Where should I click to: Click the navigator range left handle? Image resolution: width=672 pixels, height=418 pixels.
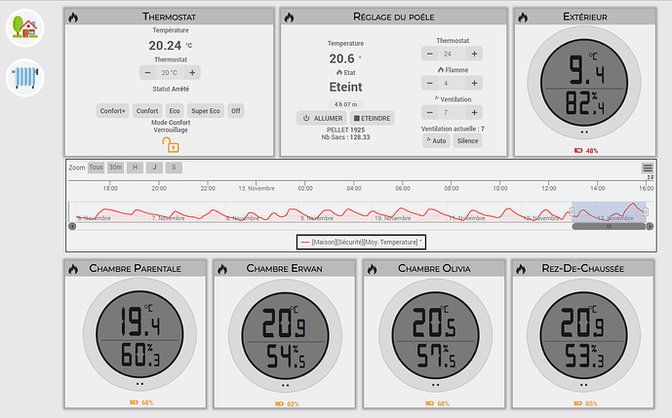click(x=572, y=211)
